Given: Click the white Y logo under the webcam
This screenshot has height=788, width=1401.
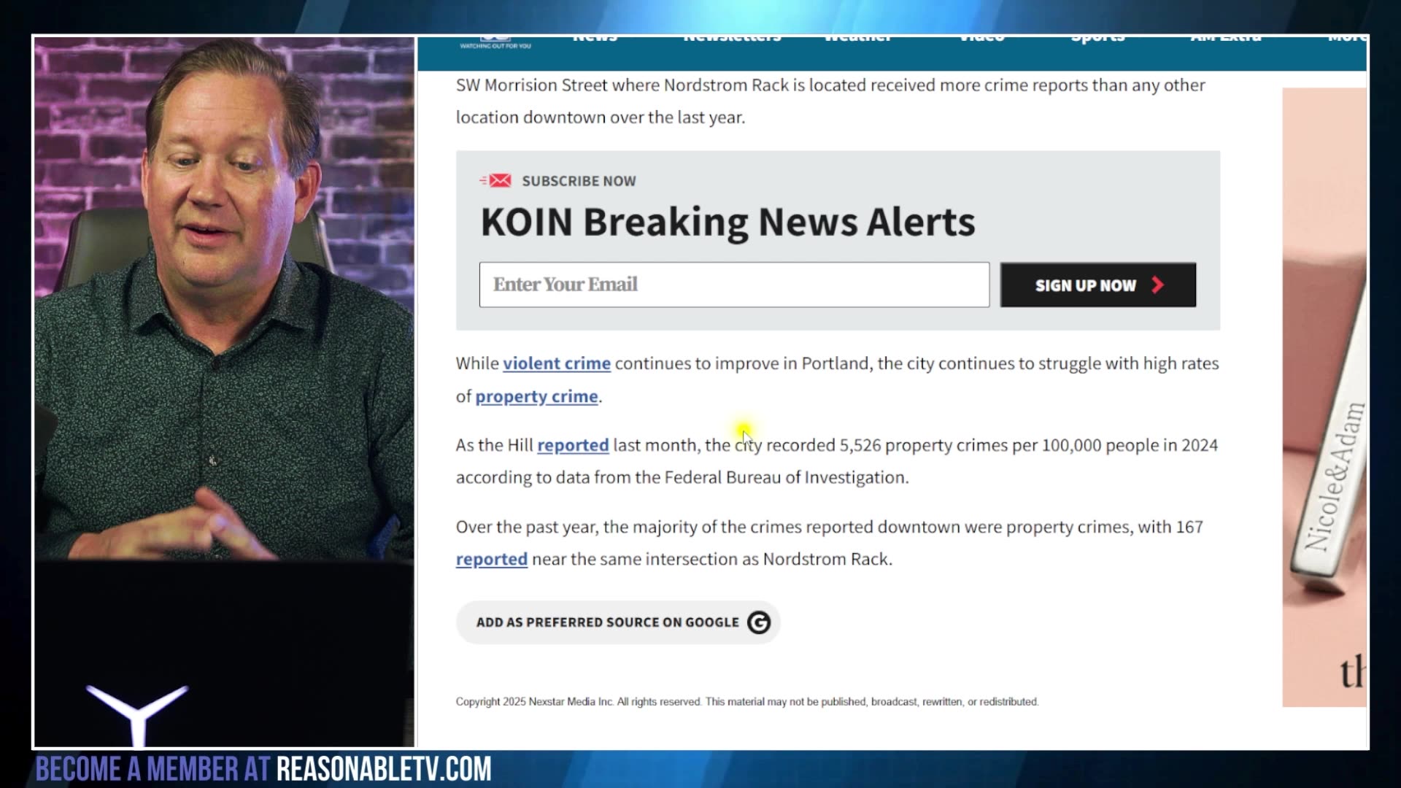Looking at the screenshot, I should click(137, 714).
